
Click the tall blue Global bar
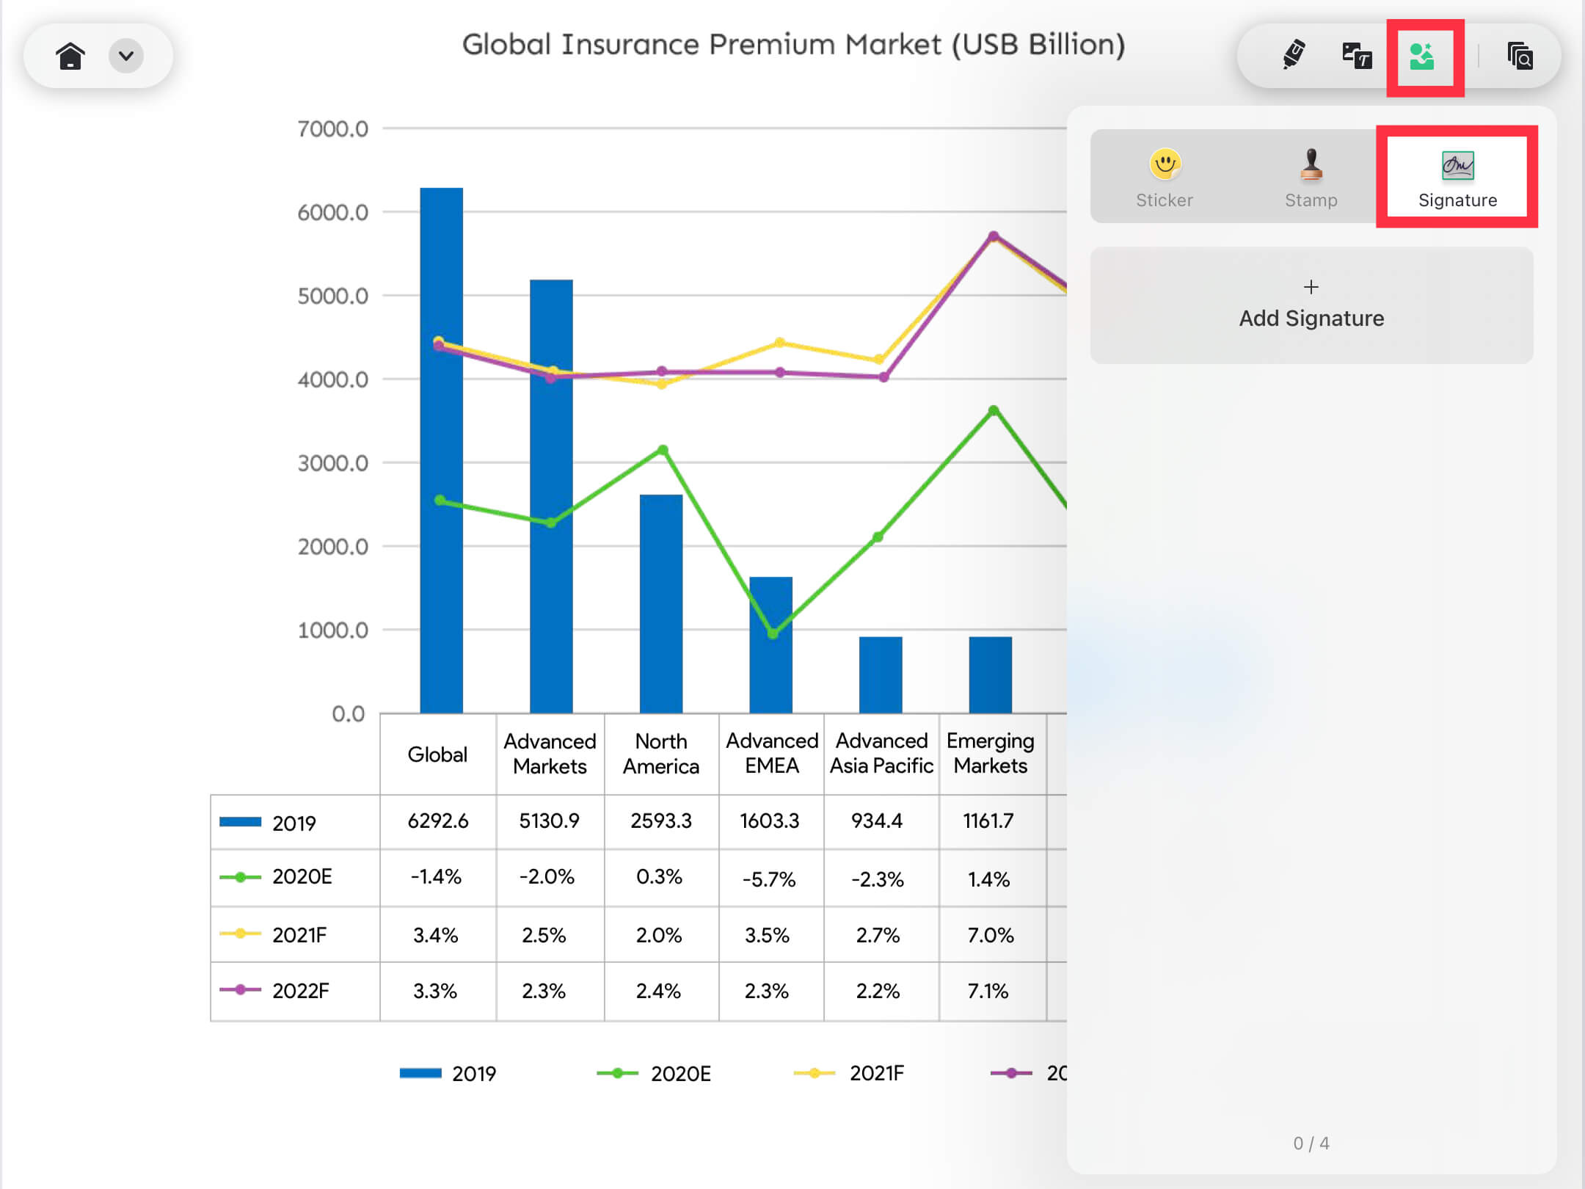point(441,449)
